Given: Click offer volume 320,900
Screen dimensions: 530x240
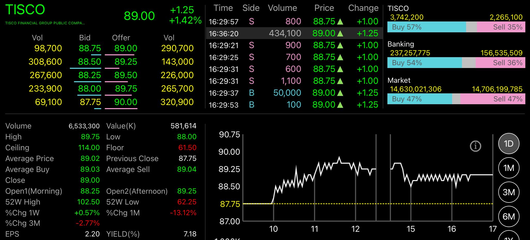Looking at the screenshot, I should click(x=177, y=102).
